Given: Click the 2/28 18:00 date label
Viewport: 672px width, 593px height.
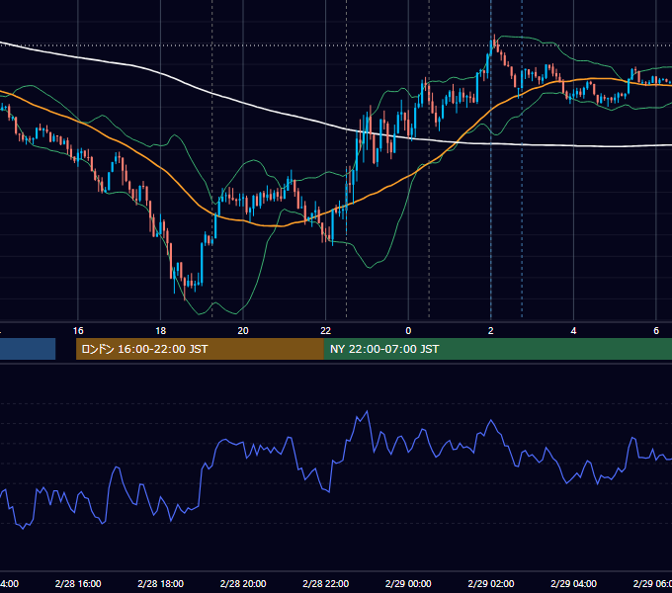Looking at the screenshot, I should (x=161, y=583).
